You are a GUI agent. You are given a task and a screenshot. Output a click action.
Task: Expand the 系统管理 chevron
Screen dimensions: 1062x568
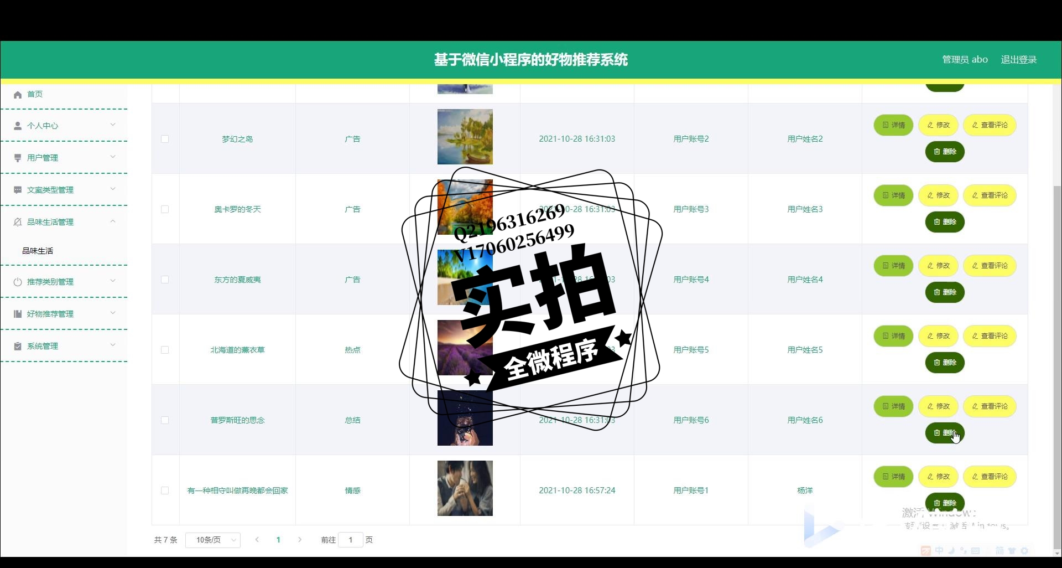pos(113,345)
